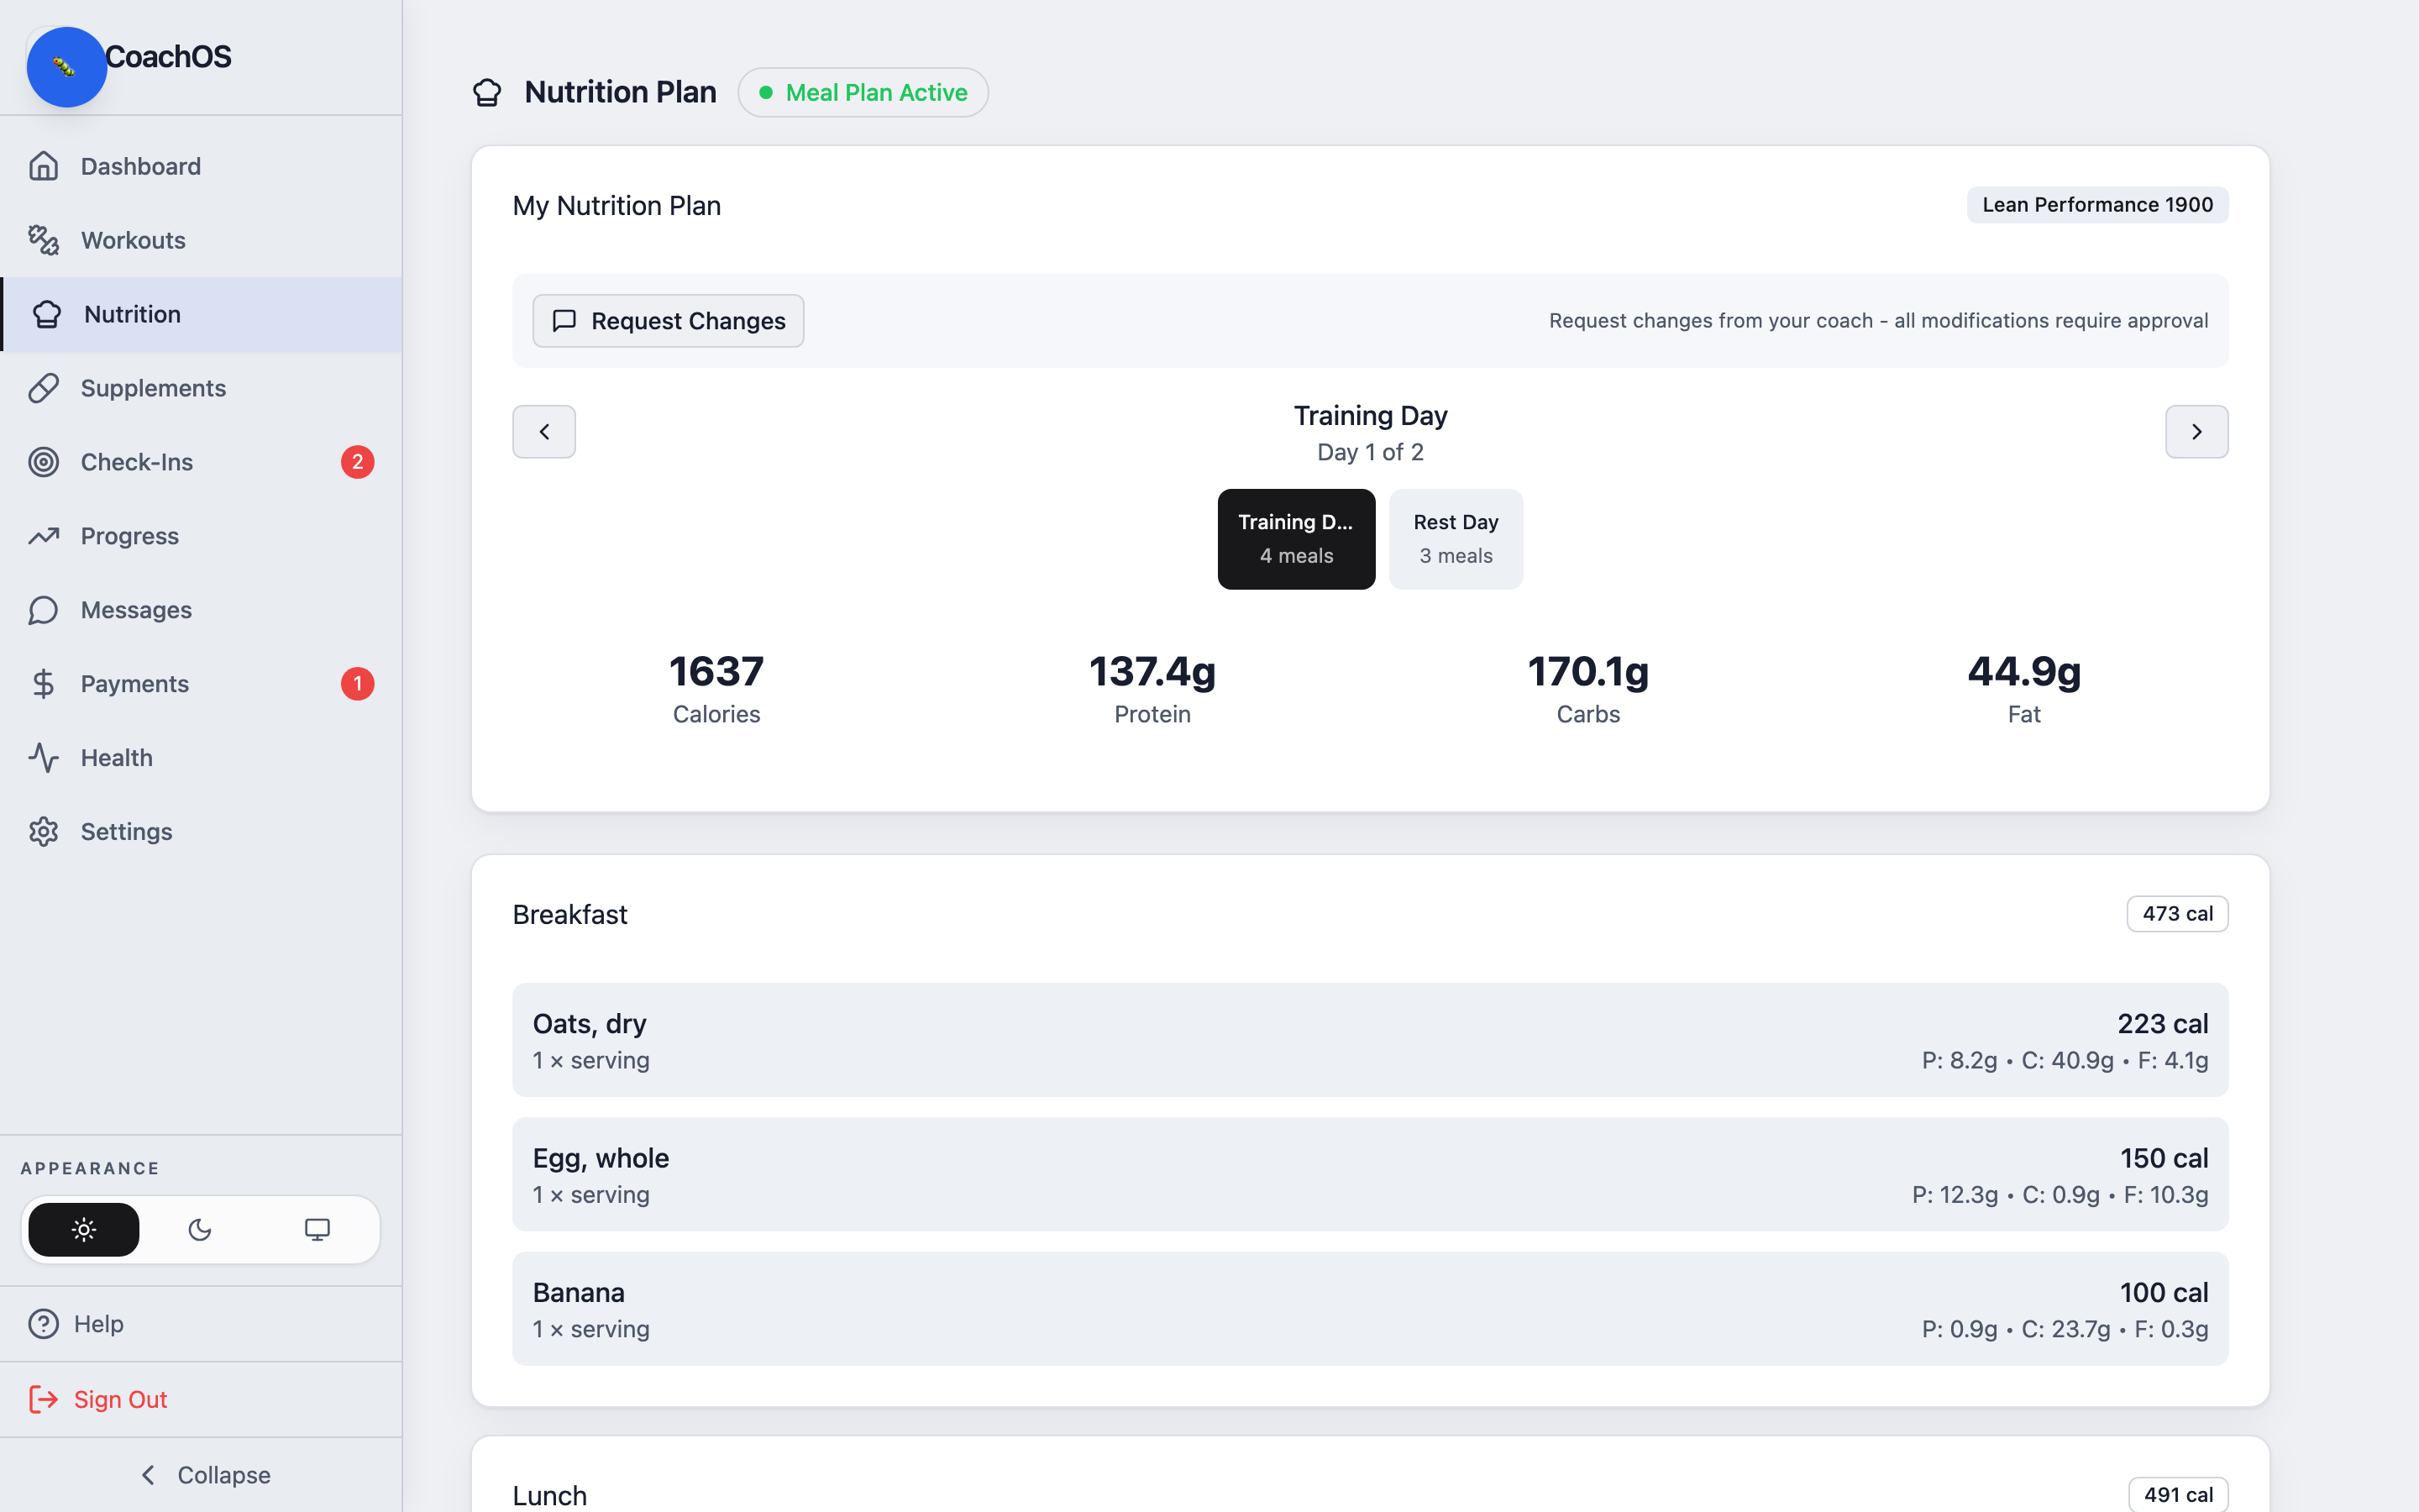Click the Health pulse icon
The width and height of the screenshot is (2419, 1512).
tap(44, 758)
